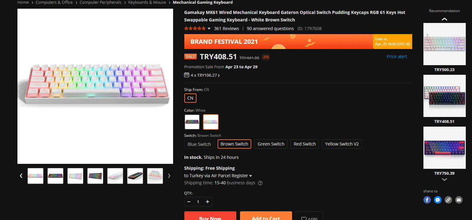Open recommended keyboard priced TRY500.23
472x220 pixels.
click(445, 44)
